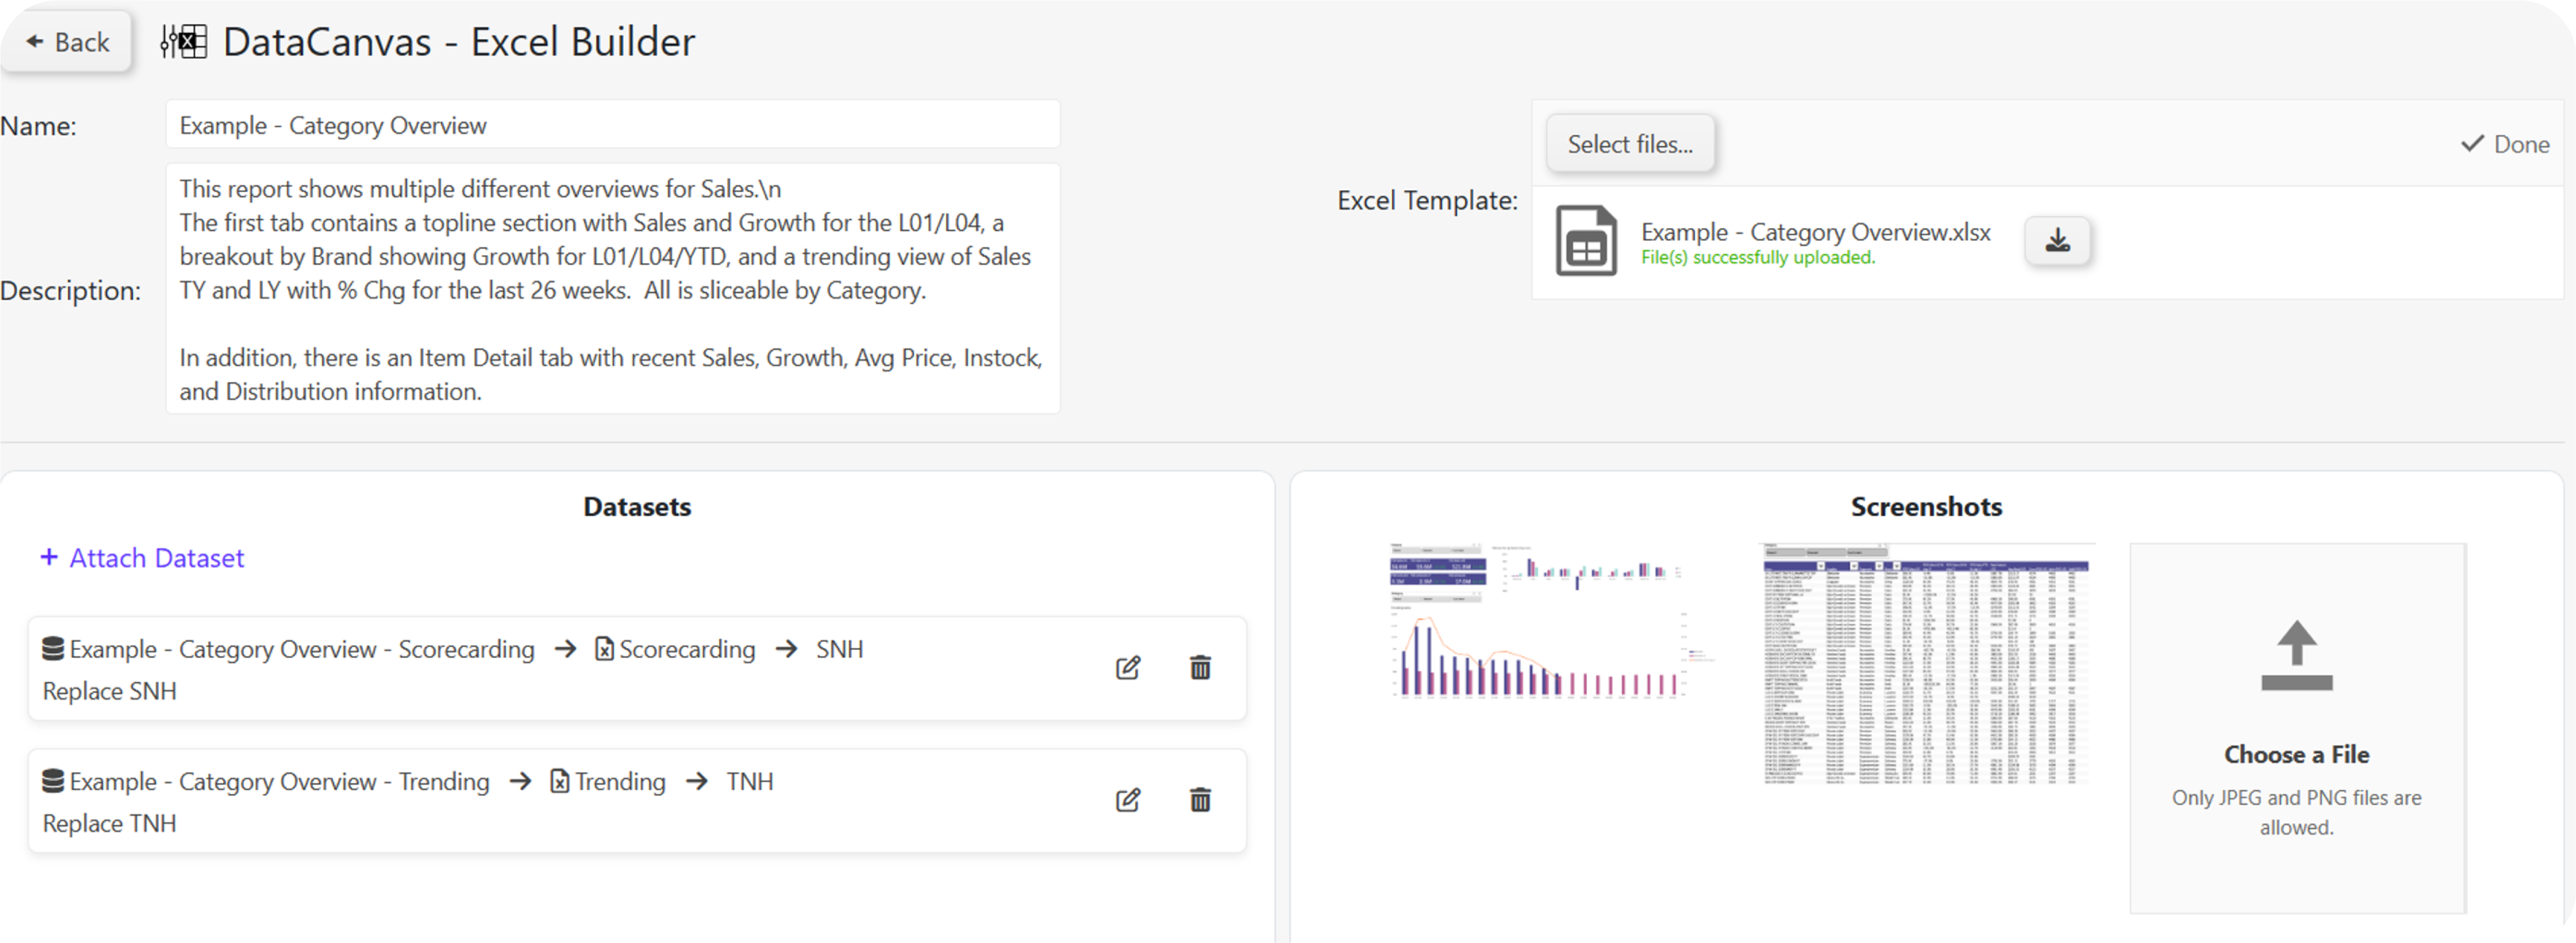The height and width of the screenshot is (943, 2576).
Task: Download the Example - Category Overview.xlsx template
Action: click(x=2057, y=240)
